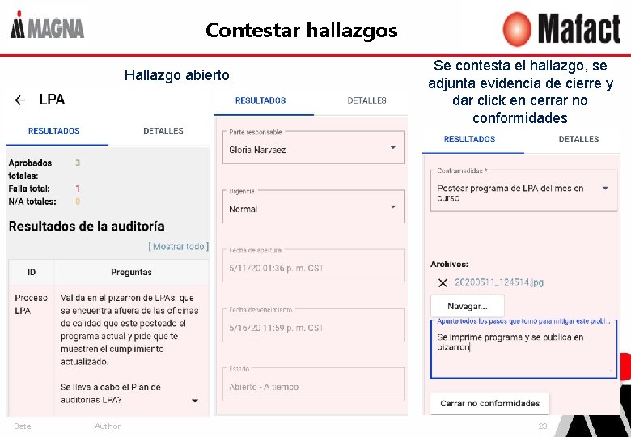Viewport: 631px width, 437px height.
Task: Click the Mafact logo
Action: (x=561, y=28)
